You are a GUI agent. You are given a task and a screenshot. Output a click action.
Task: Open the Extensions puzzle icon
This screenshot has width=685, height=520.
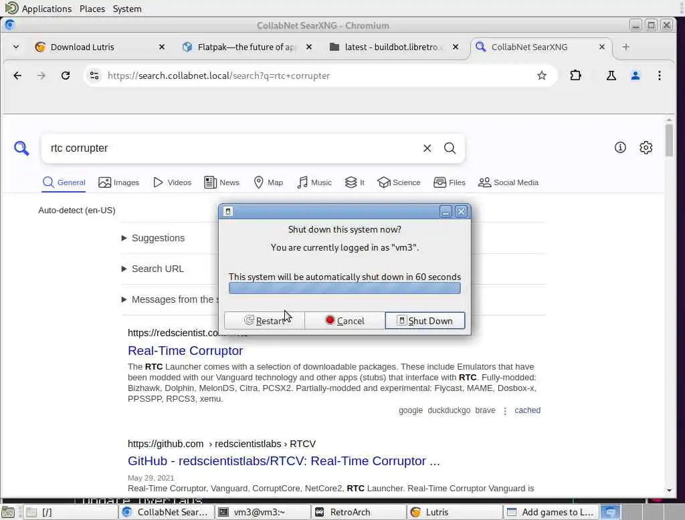(575, 76)
